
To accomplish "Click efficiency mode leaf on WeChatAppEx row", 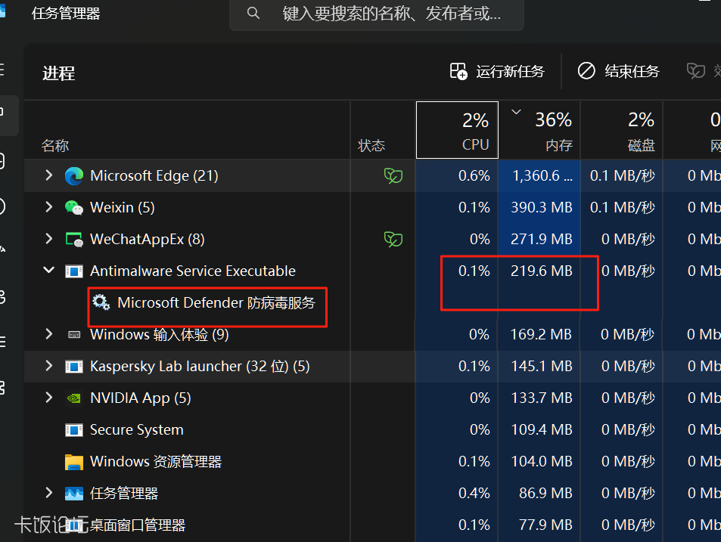I will click(x=393, y=239).
